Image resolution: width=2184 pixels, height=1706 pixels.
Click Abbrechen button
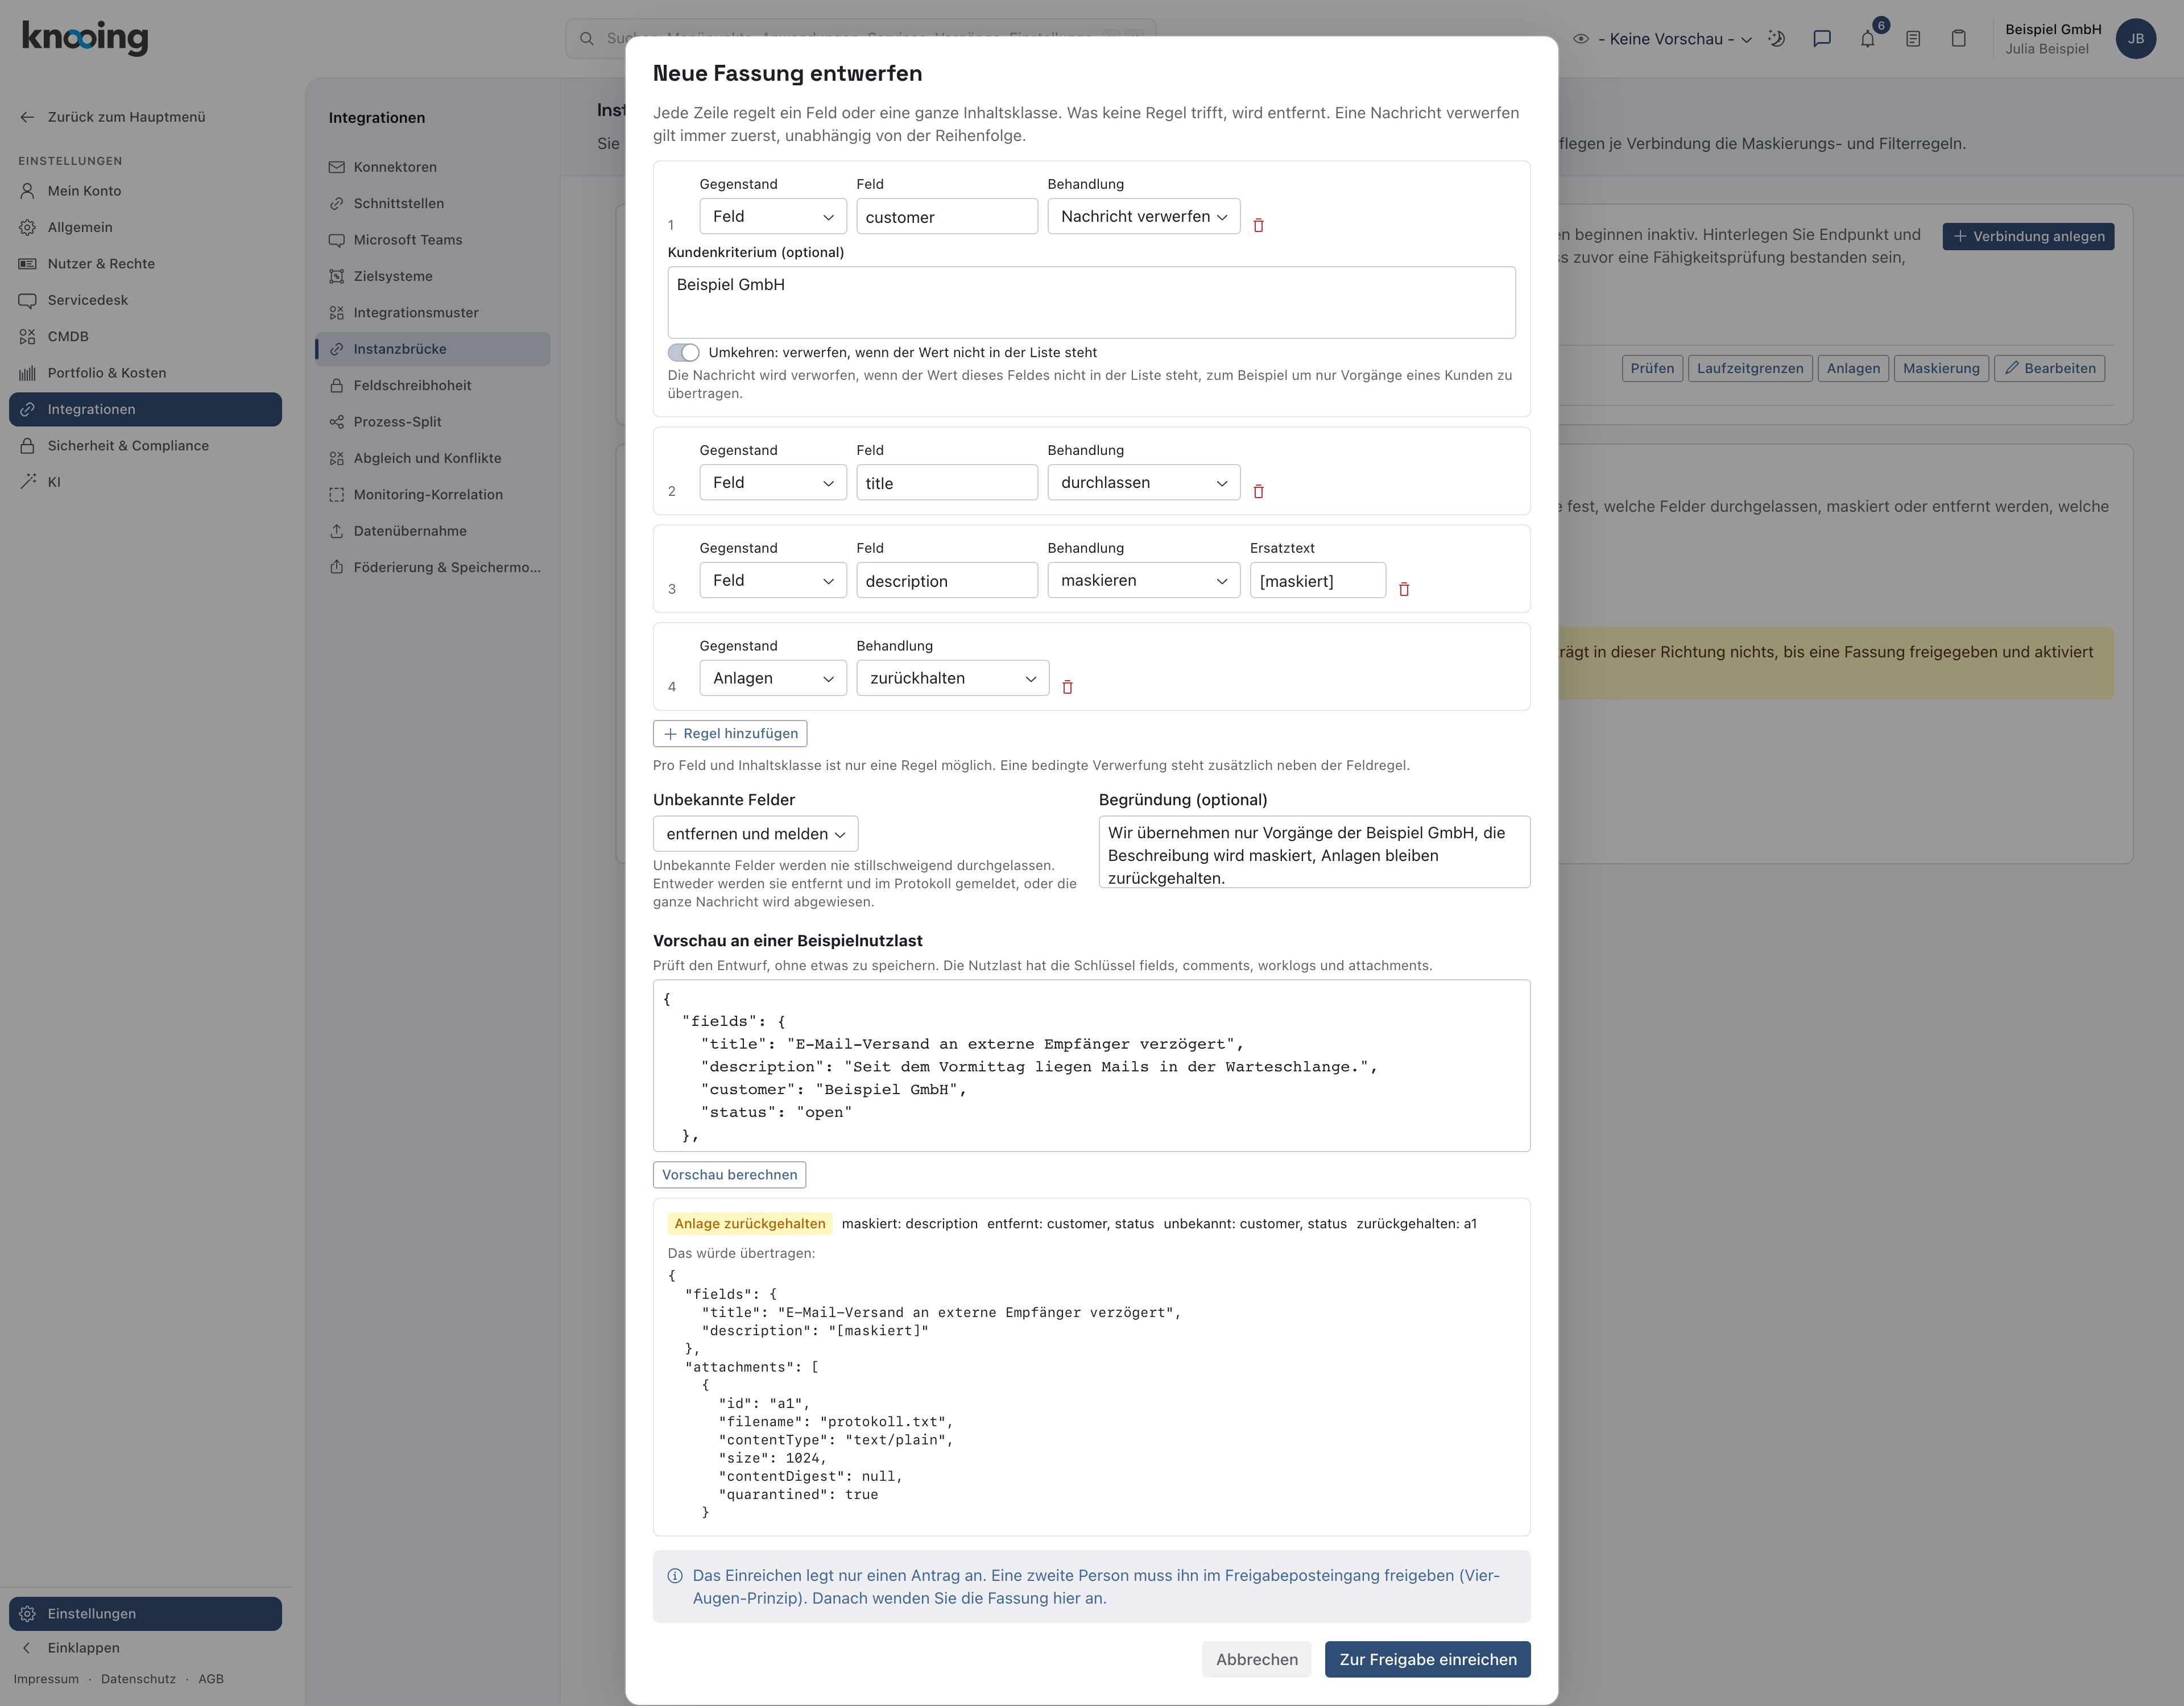1256,1659
